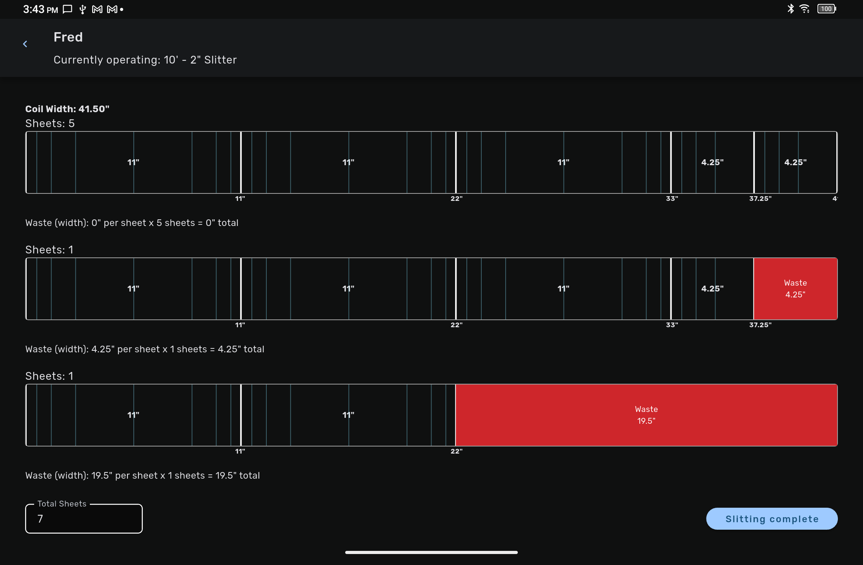Tap the Wi-Fi status icon
This screenshot has width=863, height=565.
coord(805,9)
